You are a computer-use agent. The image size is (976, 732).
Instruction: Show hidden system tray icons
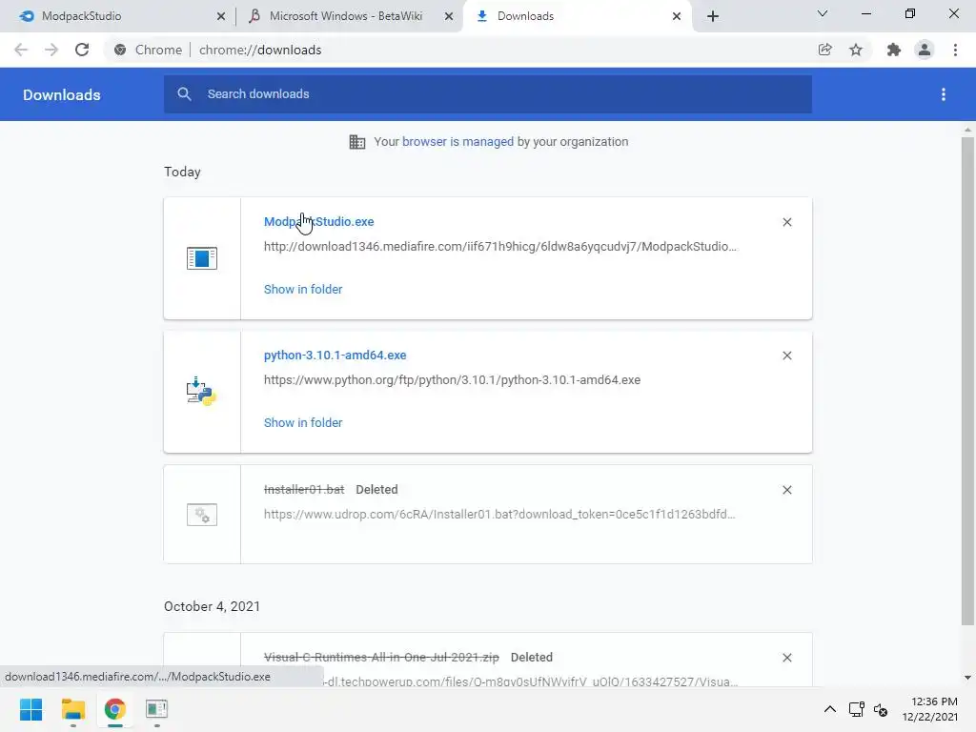[x=830, y=709]
